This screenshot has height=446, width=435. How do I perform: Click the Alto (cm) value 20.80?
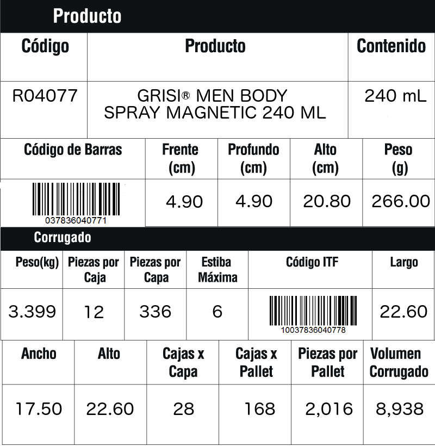(x=327, y=201)
